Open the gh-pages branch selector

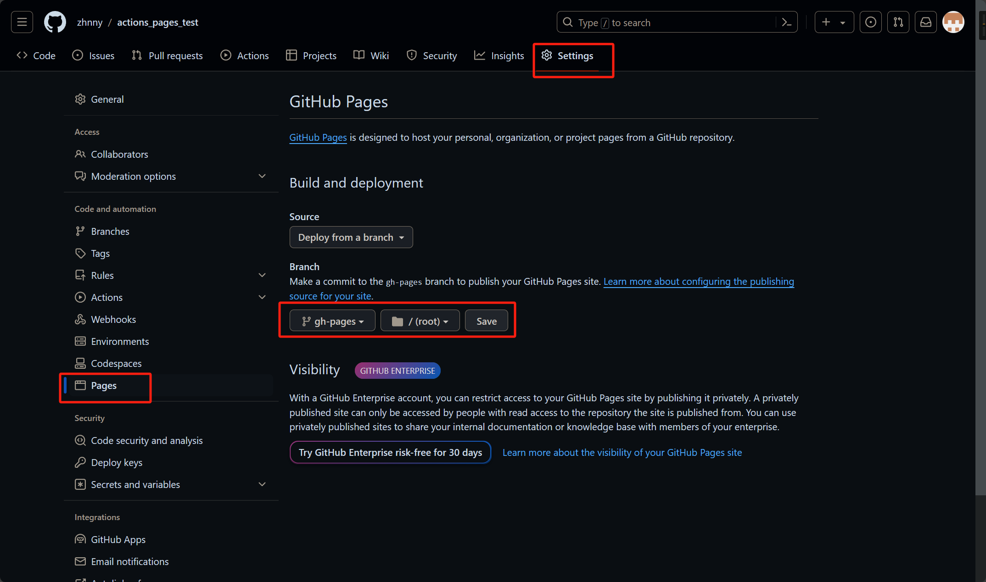tap(332, 321)
